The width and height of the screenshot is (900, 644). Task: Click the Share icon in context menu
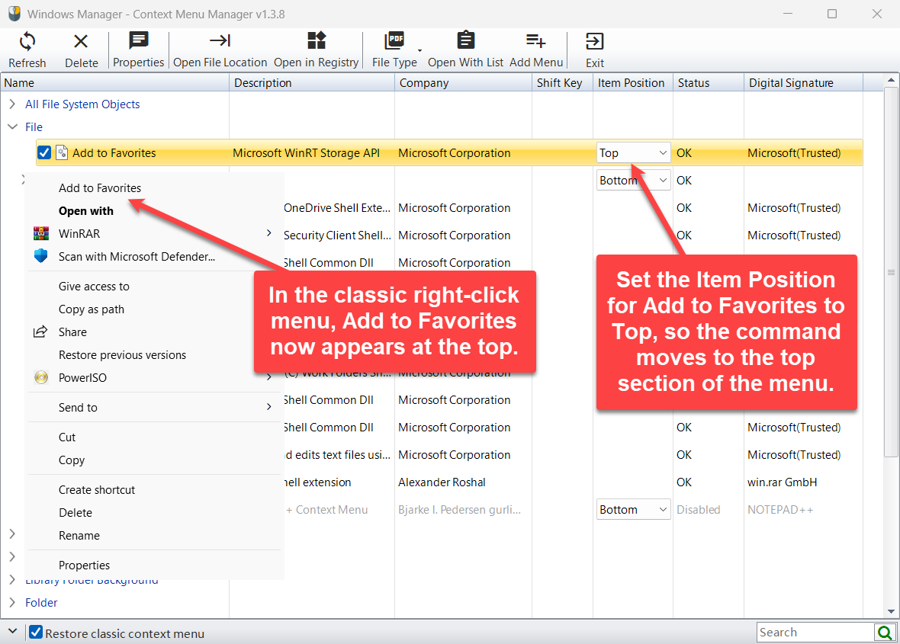point(40,332)
